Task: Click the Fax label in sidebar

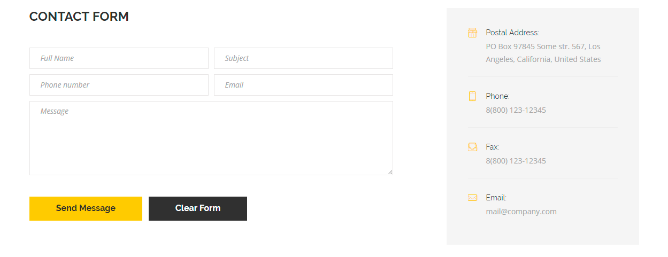Action: tap(492, 147)
